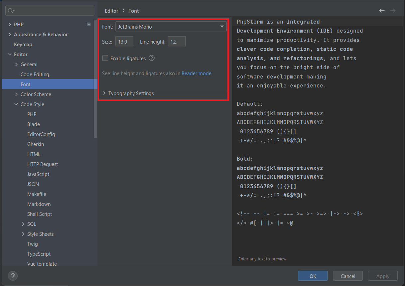Go back with the left arrow

[x=382, y=11]
